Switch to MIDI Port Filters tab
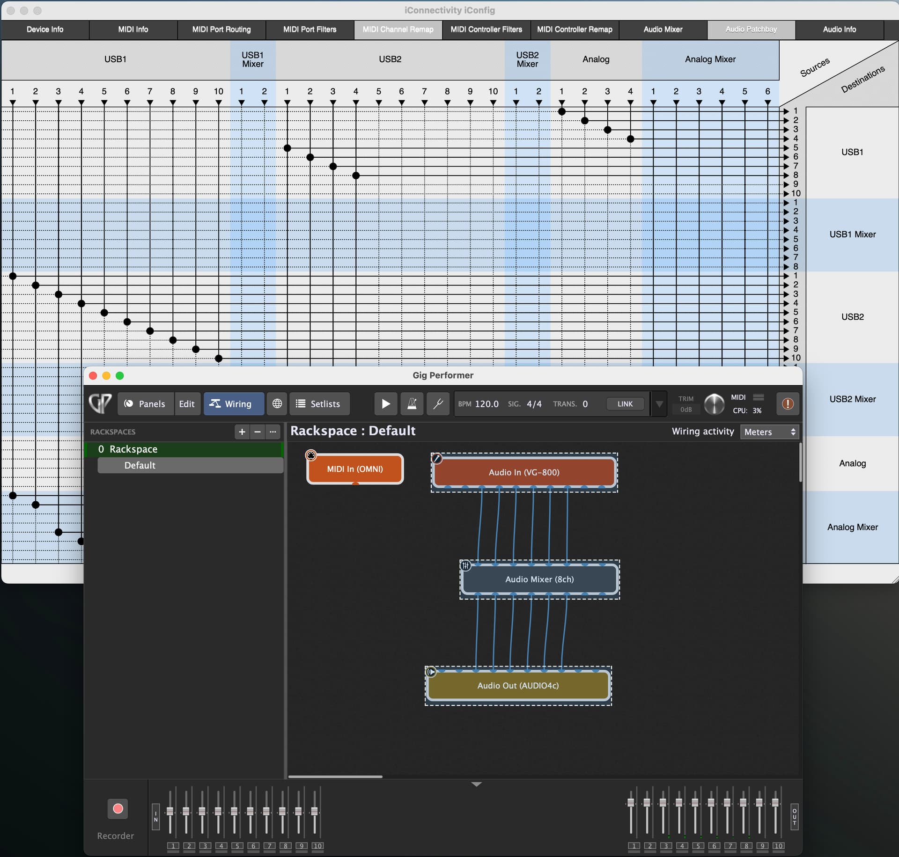 [x=309, y=29]
